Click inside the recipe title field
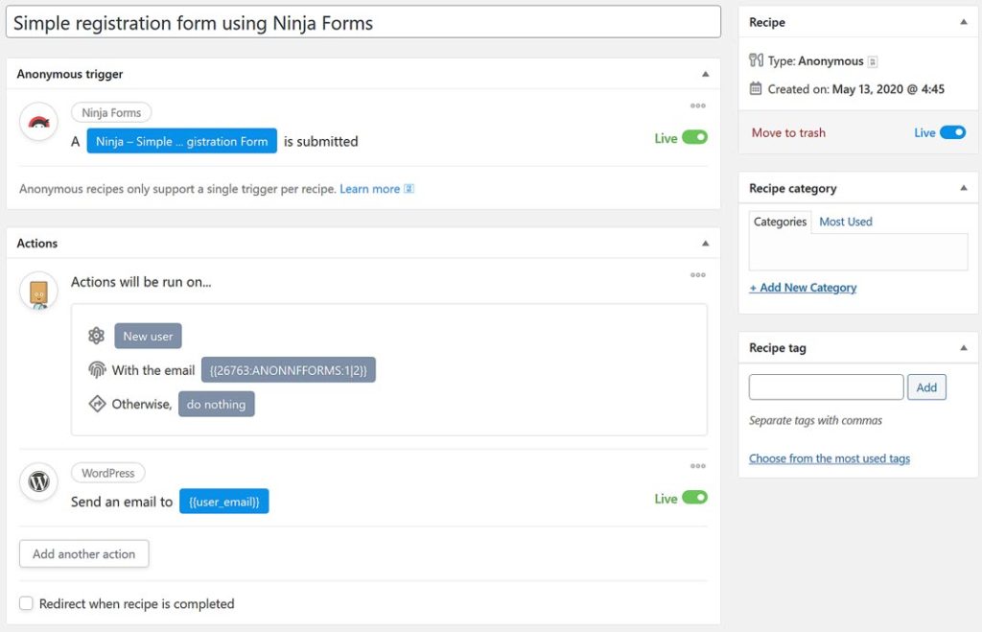Image resolution: width=982 pixels, height=632 pixels. [x=362, y=21]
